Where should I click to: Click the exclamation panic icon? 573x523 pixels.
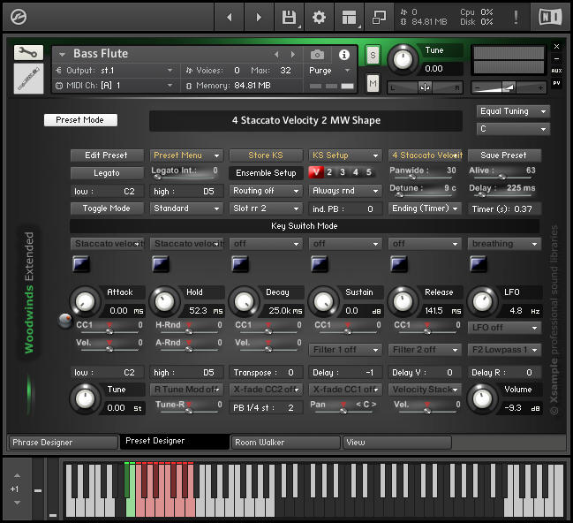pos(516,17)
